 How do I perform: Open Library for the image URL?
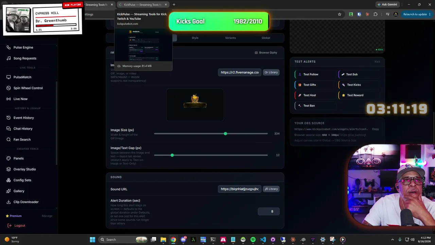[271, 72]
